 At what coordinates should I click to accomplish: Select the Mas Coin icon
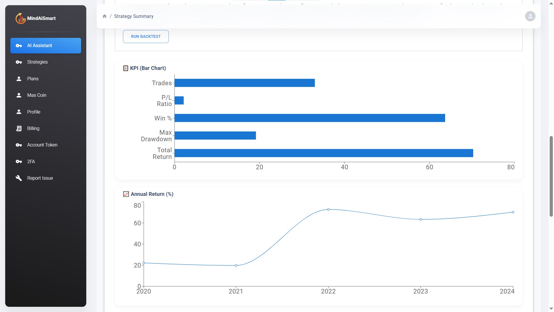coord(19,95)
